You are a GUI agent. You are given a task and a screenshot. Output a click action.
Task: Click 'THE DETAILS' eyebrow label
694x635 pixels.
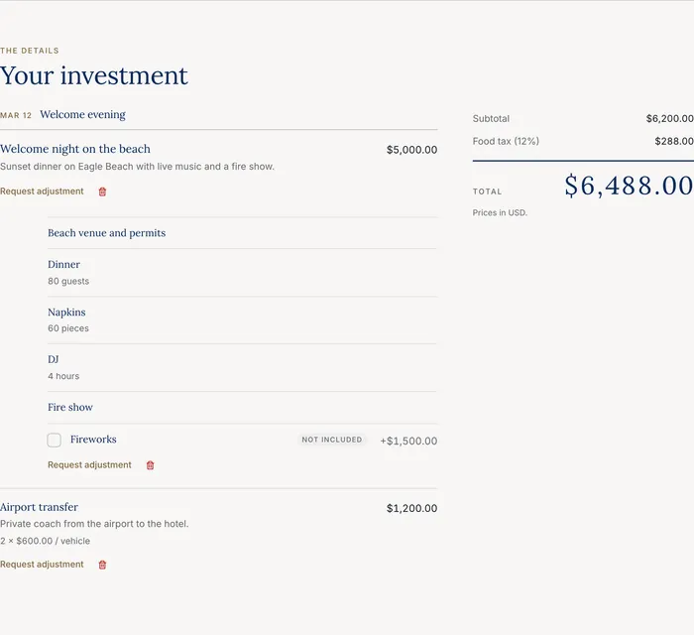[x=29, y=51]
